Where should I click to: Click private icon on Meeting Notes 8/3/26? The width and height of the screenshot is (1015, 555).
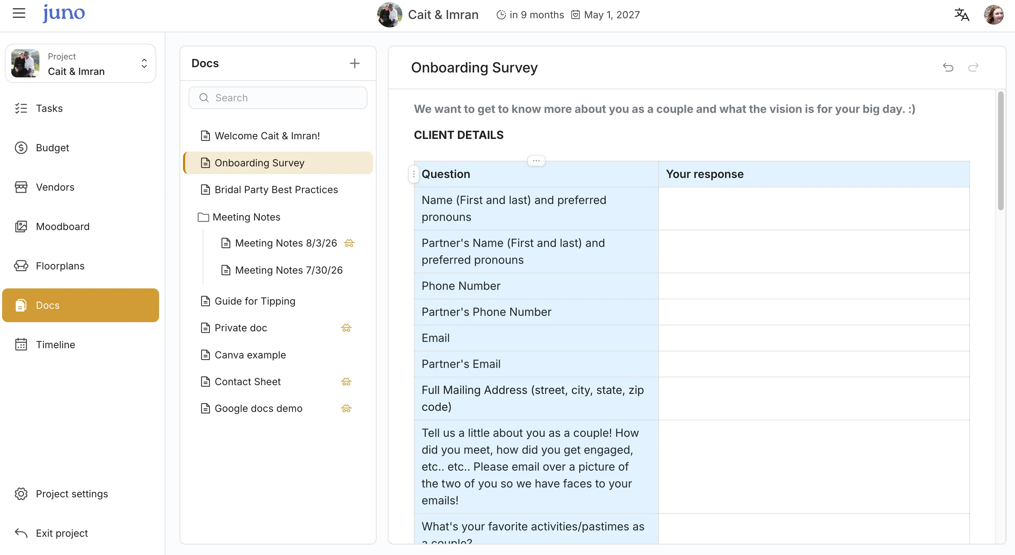pos(349,243)
